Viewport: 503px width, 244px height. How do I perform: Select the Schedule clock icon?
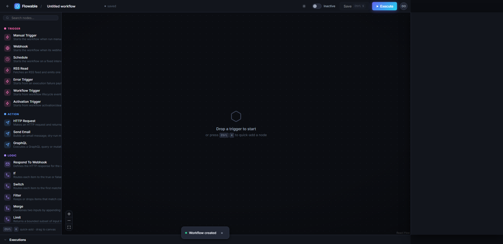(x=7, y=59)
